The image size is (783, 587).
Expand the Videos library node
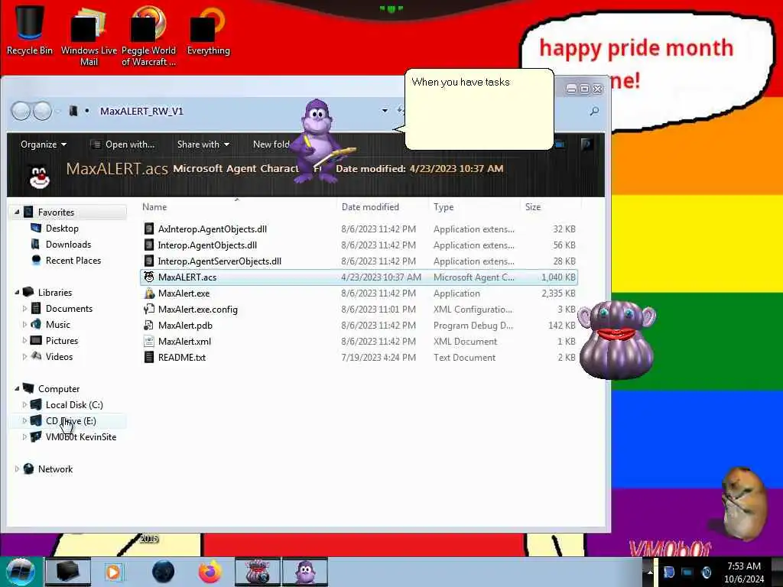coord(24,357)
